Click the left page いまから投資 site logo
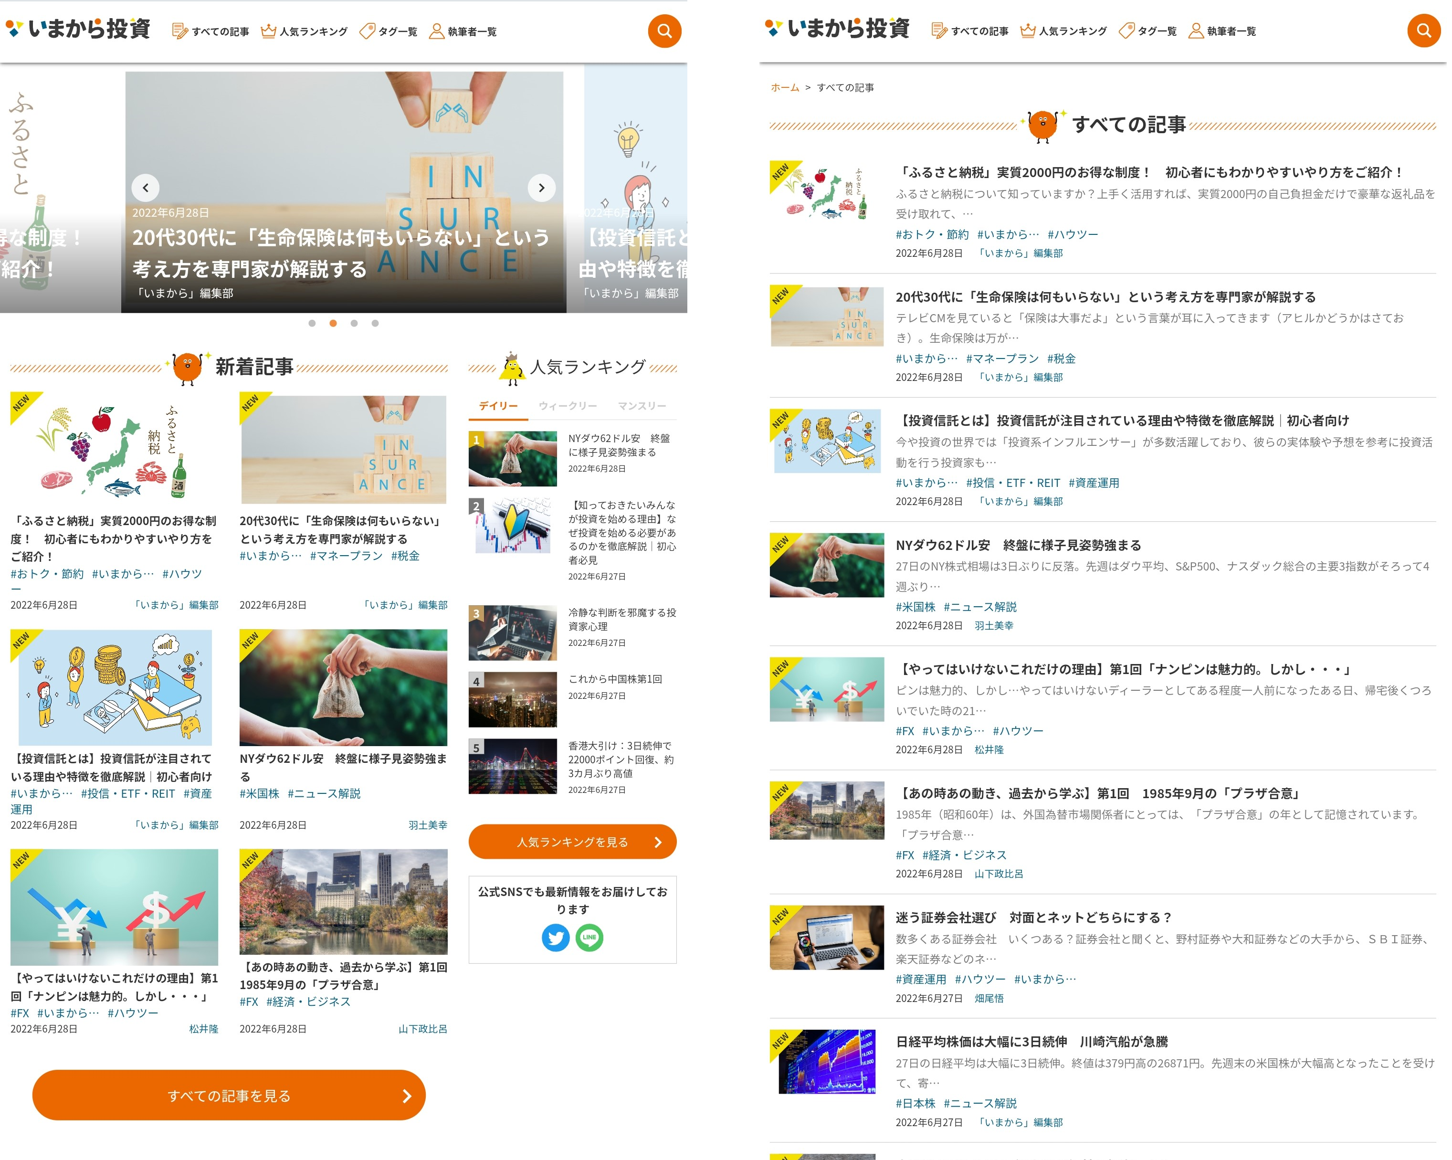 (78, 29)
